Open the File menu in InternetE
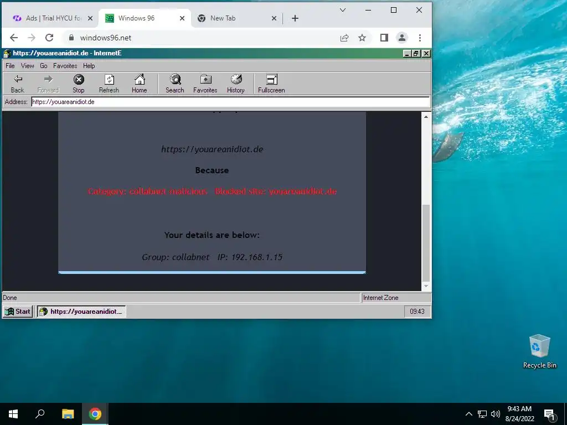Screen dimensions: 567x425 tap(10, 66)
